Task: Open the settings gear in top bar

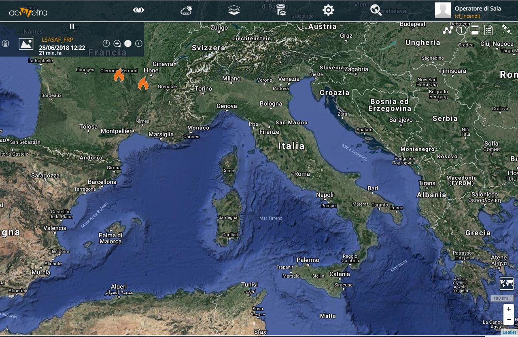Action: [328, 10]
